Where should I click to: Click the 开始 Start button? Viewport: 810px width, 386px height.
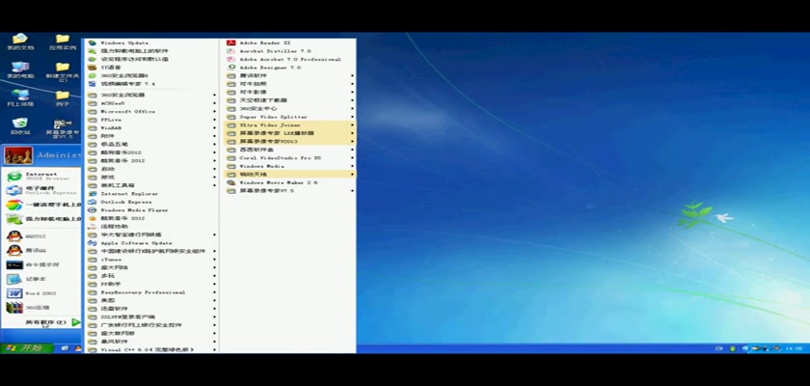pos(27,348)
